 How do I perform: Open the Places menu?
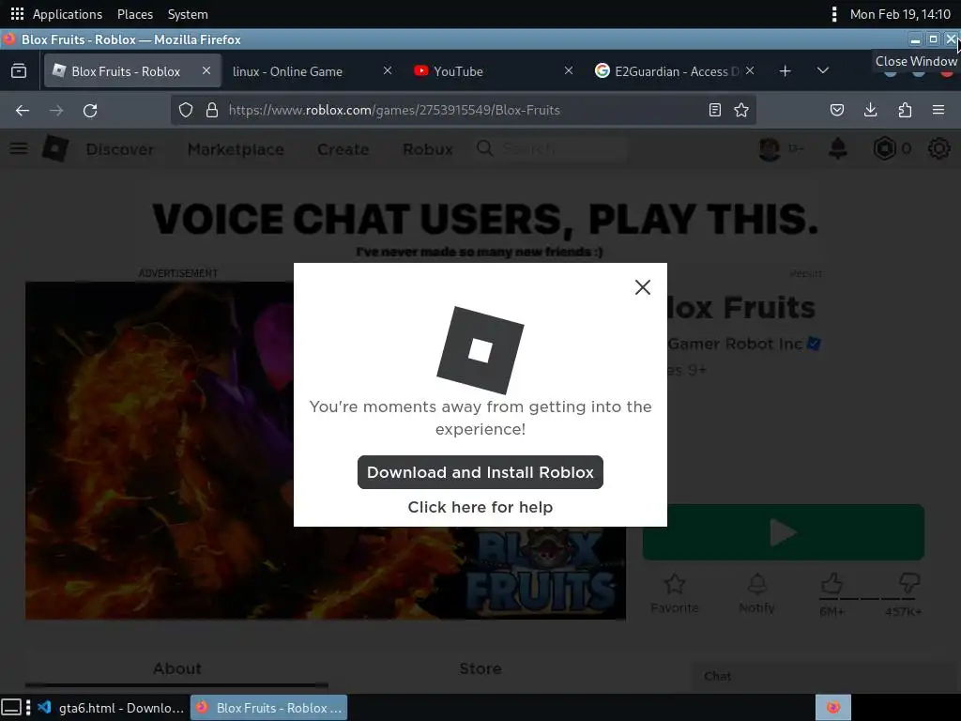click(135, 14)
